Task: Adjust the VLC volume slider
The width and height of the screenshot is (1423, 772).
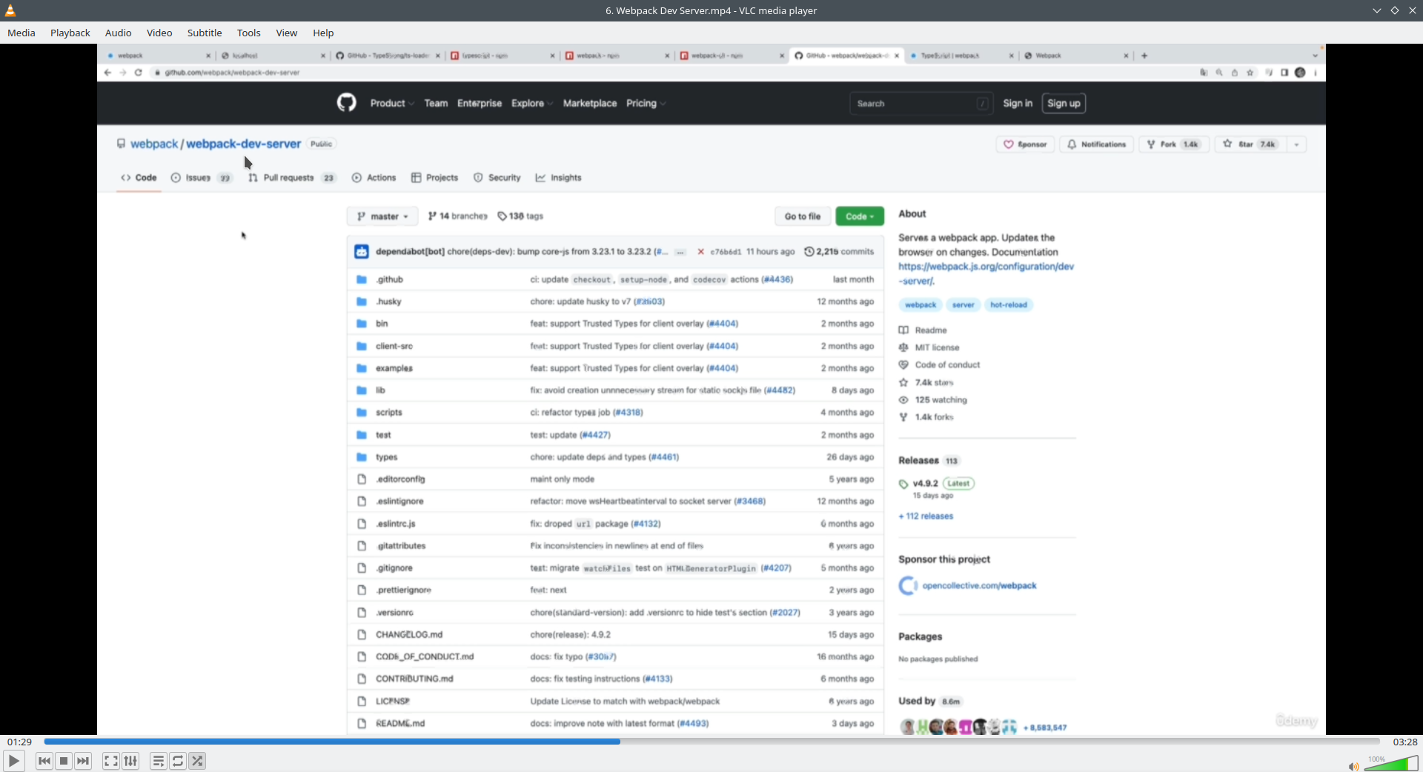Action: tap(1391, 763)
